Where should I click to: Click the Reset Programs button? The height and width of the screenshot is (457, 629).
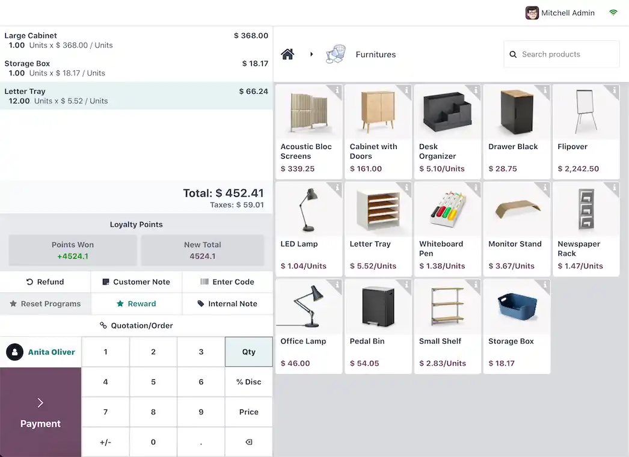[x=45, y=304]
